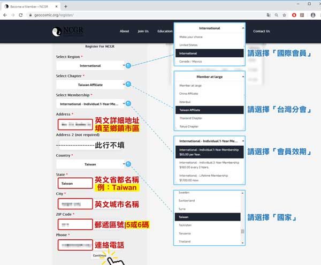Viewport: 321px width, 265px height.
Task: Open a new browser tab with plus
Action: click(x=65, y=6)
